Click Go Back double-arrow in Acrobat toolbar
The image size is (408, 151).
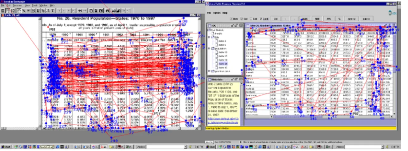tap(80, 10)
